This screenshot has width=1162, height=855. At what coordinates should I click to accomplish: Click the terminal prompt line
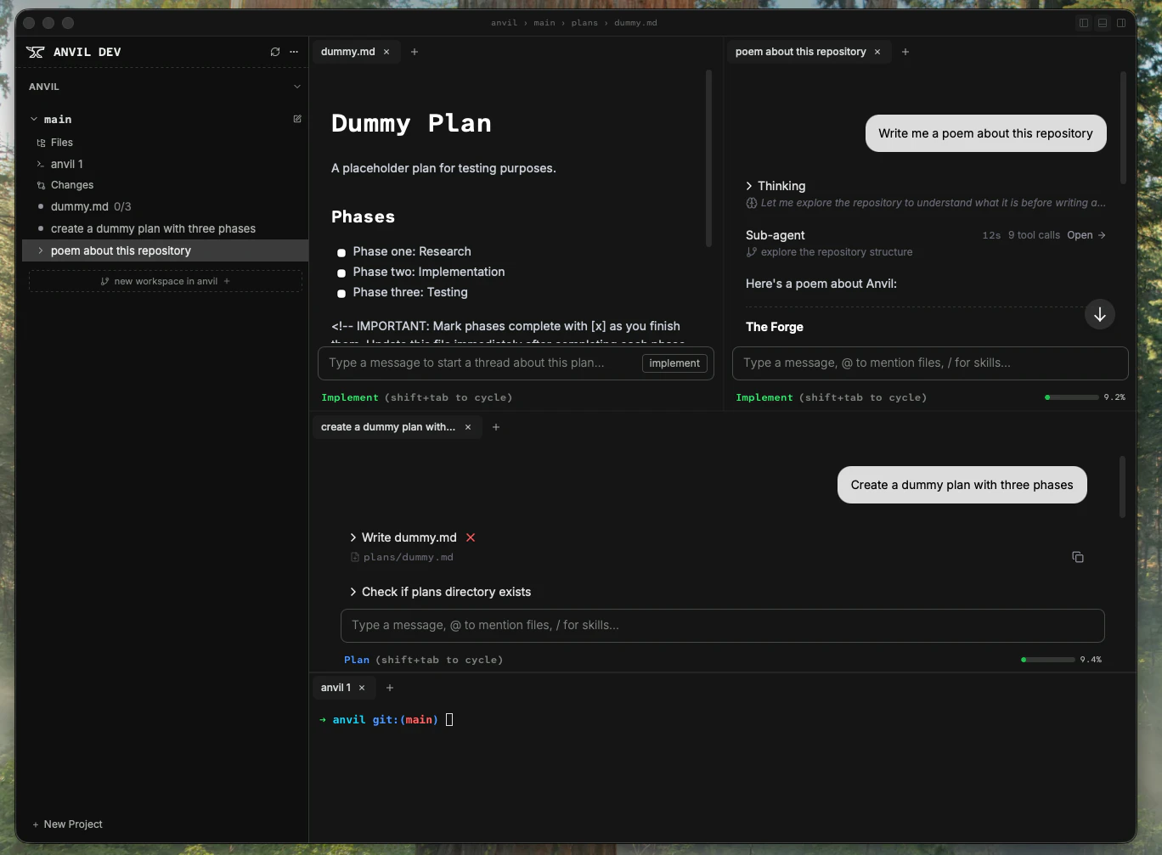click(386, 720)
